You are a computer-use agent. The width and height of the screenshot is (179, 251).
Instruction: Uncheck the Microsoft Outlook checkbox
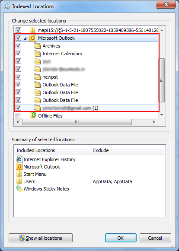click(18, 38)
